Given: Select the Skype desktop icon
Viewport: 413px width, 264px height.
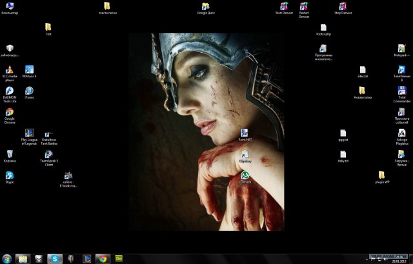Looking at the screenshot, I should [10, 175].
